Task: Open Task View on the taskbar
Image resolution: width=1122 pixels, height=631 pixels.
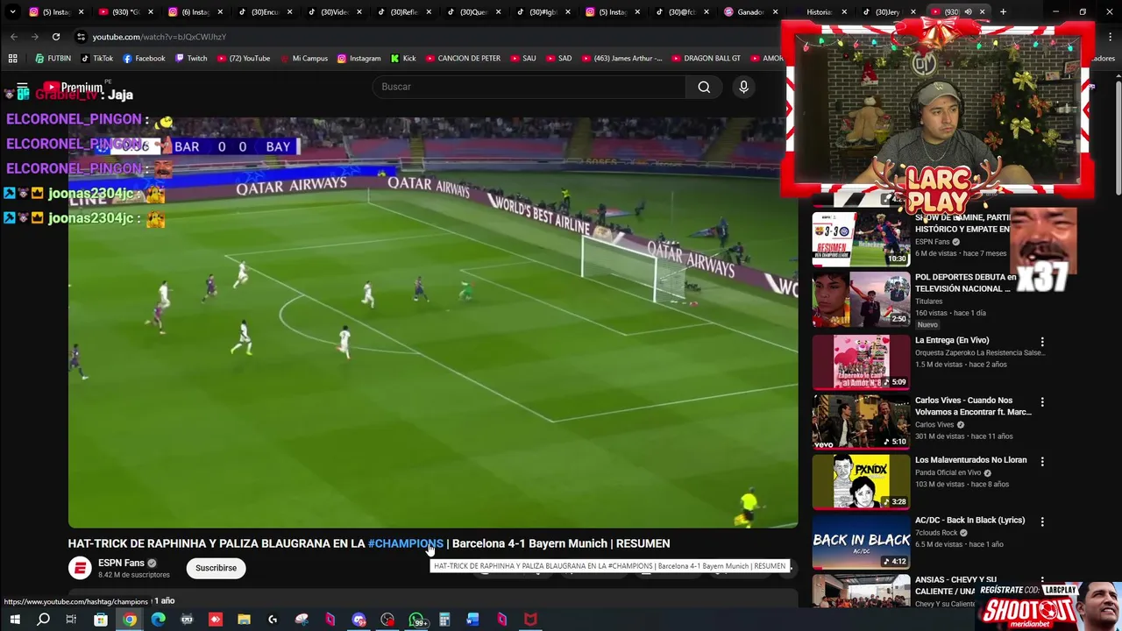Action: pos(71,620)
